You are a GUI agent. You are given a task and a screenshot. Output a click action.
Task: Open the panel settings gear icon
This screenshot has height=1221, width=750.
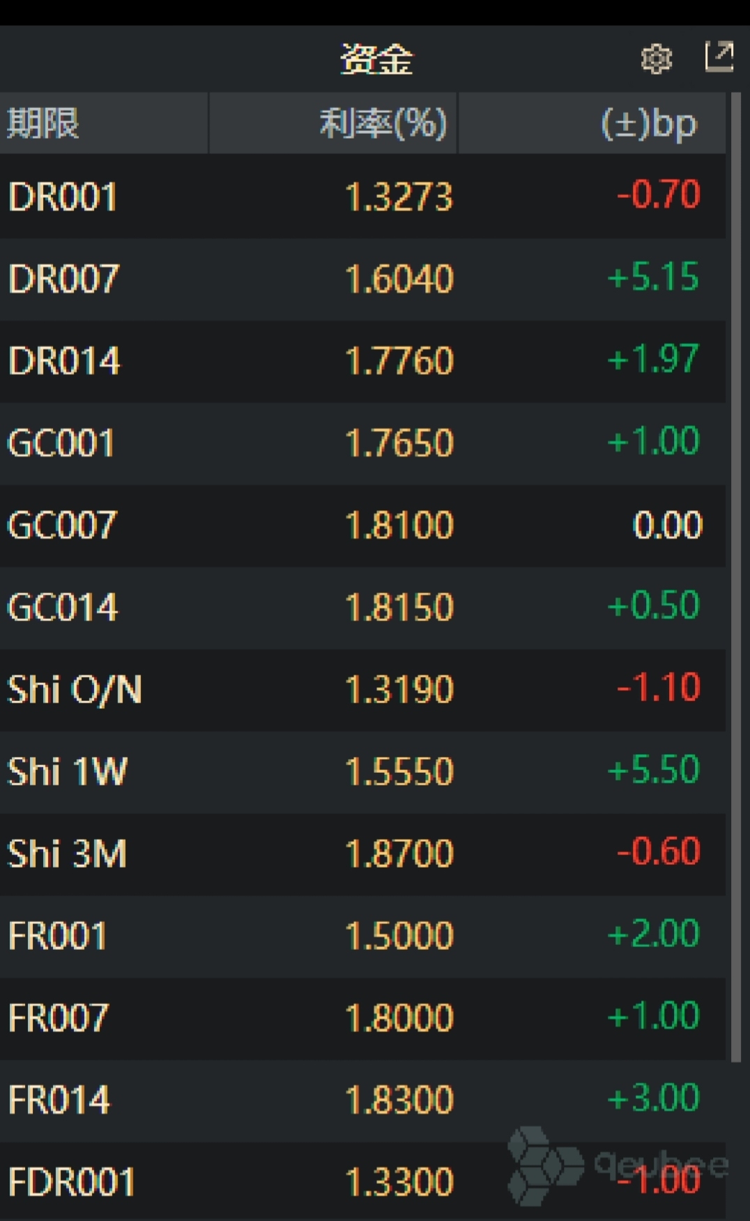656,59
